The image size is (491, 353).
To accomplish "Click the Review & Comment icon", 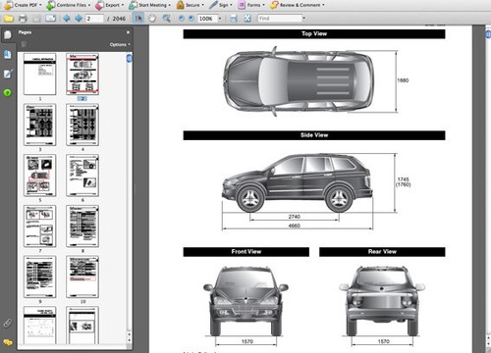I will 274,5.
